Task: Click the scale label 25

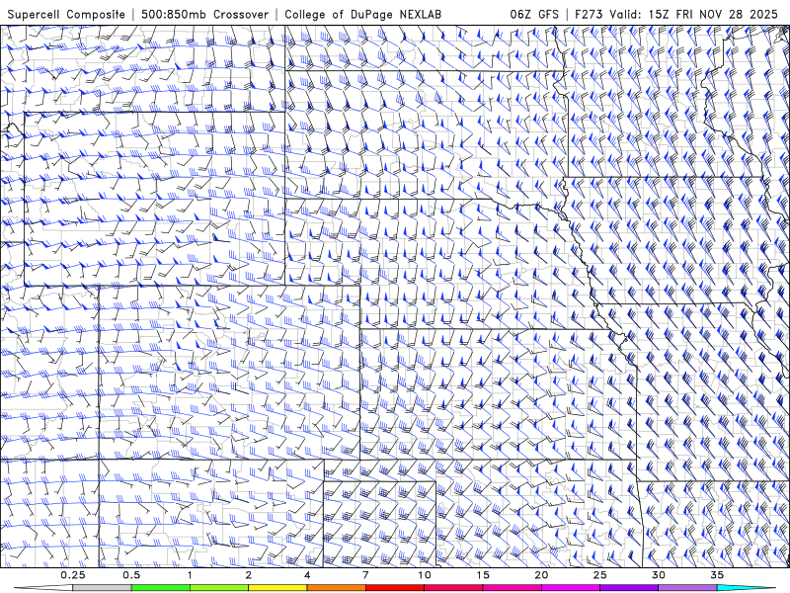Action: click(x=599, y=575)
